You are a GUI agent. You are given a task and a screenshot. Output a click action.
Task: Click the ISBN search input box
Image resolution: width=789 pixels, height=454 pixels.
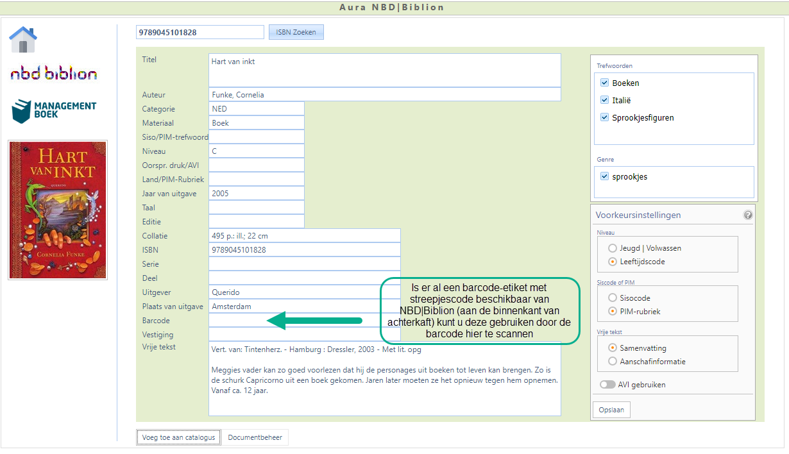200,32
